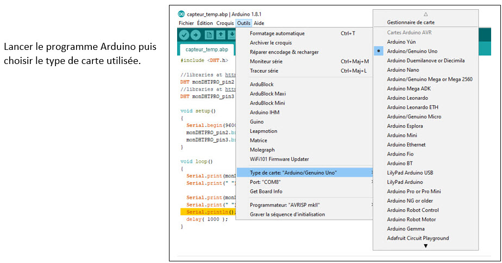Open Gestionnaire de carte
The image size is (502, 263).
pos(410,23)
